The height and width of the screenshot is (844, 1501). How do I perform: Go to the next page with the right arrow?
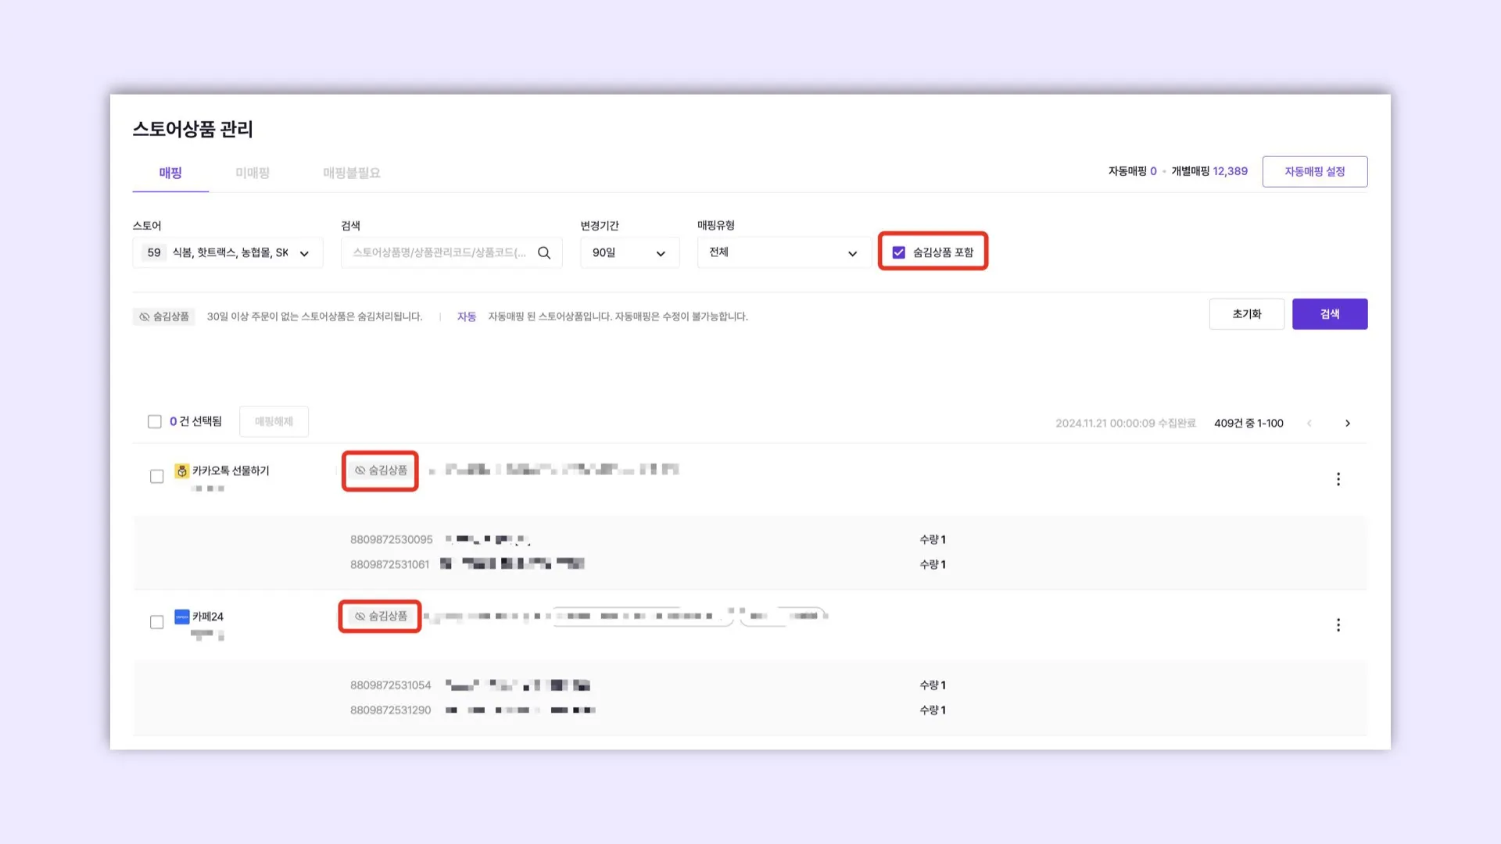click(x=1348, y=424)
